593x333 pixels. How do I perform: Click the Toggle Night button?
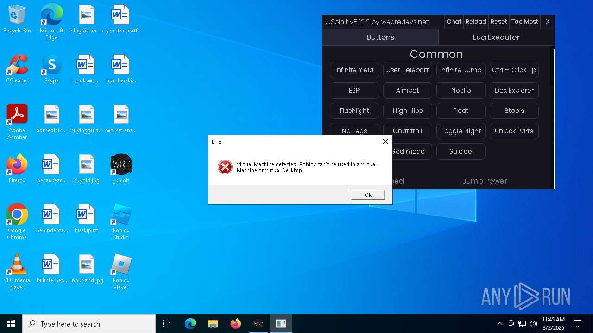[461, 131]
